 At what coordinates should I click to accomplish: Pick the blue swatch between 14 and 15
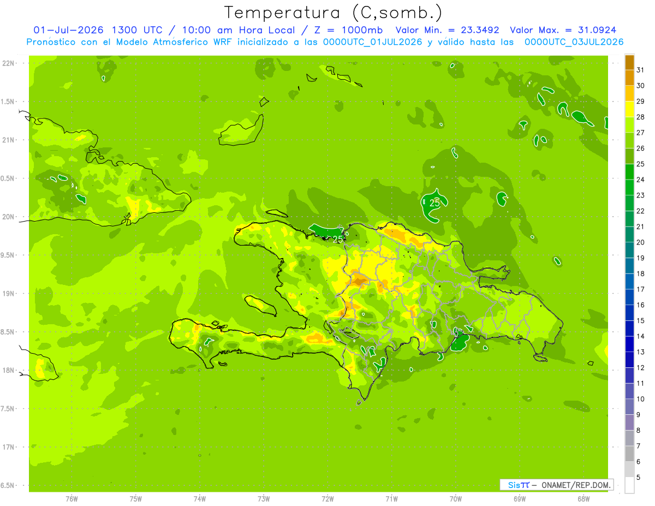pyautogui.click(x=629, y=328)
